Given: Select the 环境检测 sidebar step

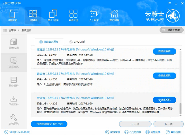Looking at the screenshot, I should point(14,44).
